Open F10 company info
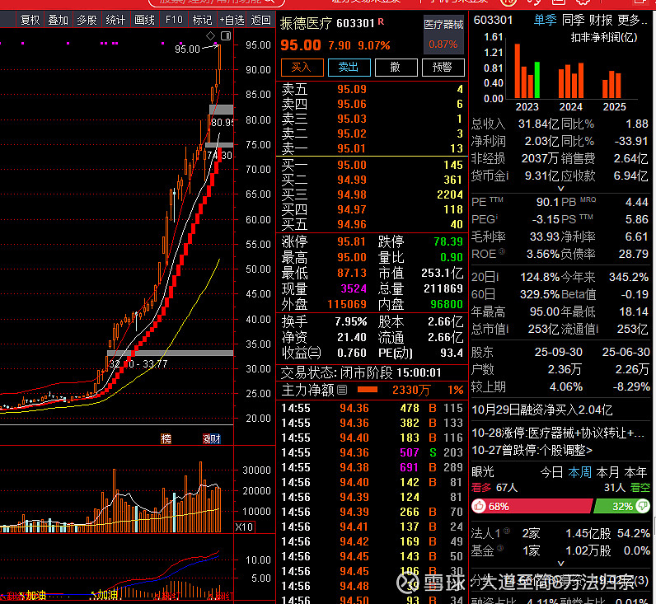This screenshot has height=604, width=656. (x=174, y=20)
